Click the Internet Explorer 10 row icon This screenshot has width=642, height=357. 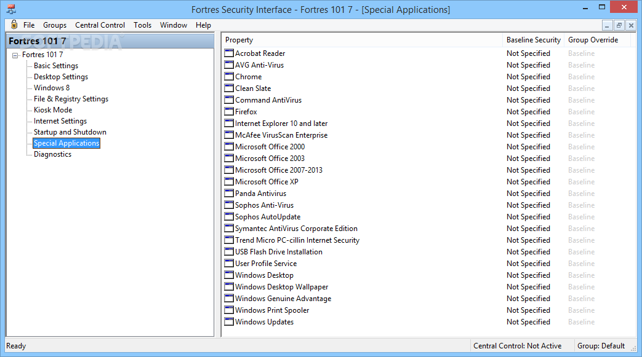click(x=229, y=123)
